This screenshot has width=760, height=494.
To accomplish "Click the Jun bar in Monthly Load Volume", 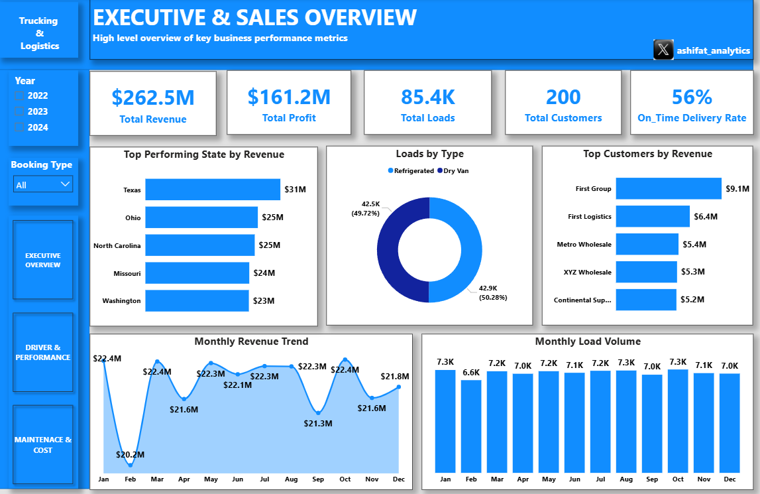I will pos(574,422).
